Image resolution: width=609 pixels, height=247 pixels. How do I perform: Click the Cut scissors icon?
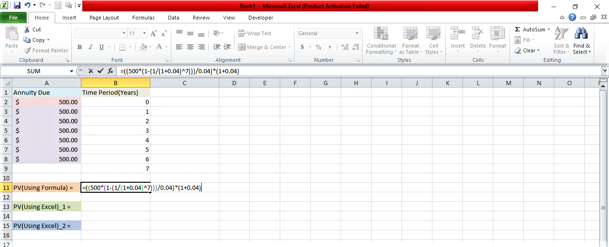27,30
